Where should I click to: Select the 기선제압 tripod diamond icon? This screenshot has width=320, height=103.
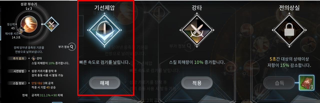tap(105, 30)
